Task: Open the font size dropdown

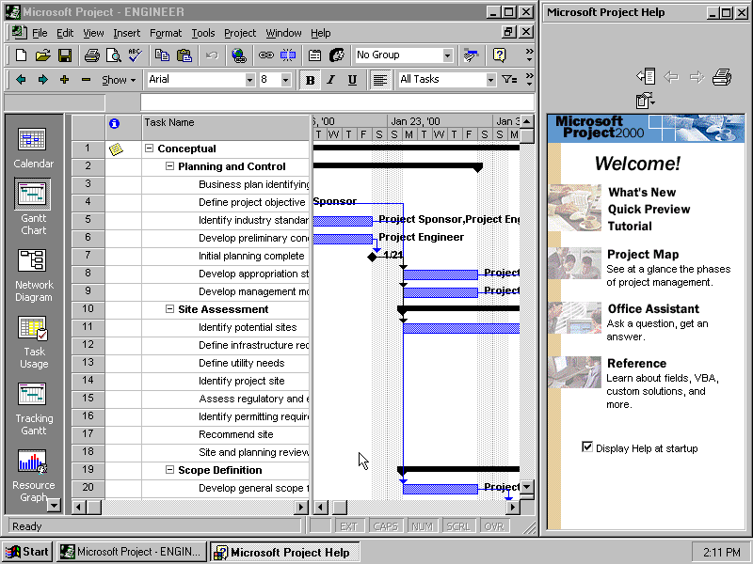Action: pyautogui.click(x=286, y=80)
